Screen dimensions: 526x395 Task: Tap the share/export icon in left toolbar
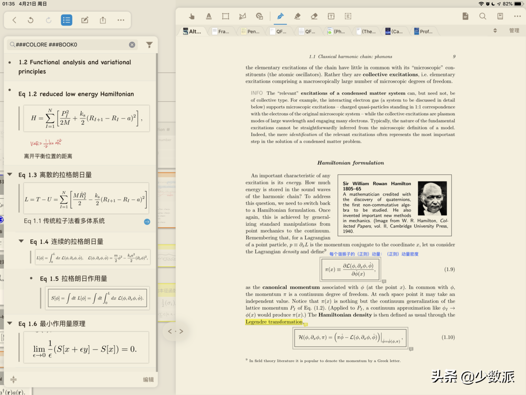(103, 20)
